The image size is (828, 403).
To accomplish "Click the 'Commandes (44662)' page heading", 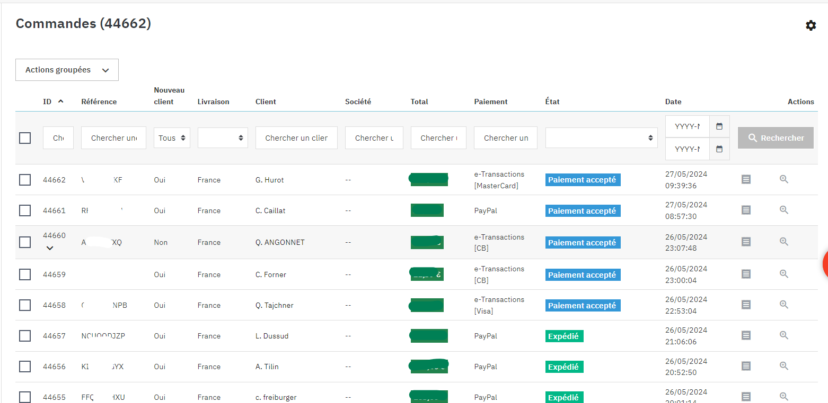I will [x=83, y=23].
